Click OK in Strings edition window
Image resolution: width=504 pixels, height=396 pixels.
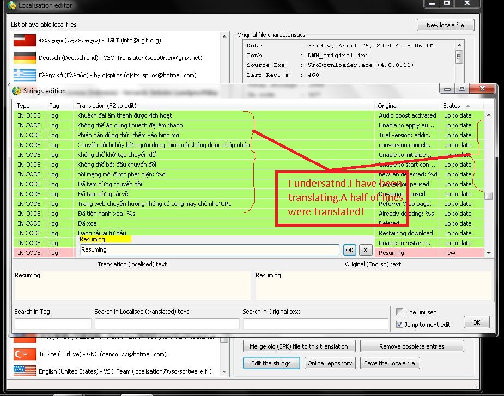[476, 322]
